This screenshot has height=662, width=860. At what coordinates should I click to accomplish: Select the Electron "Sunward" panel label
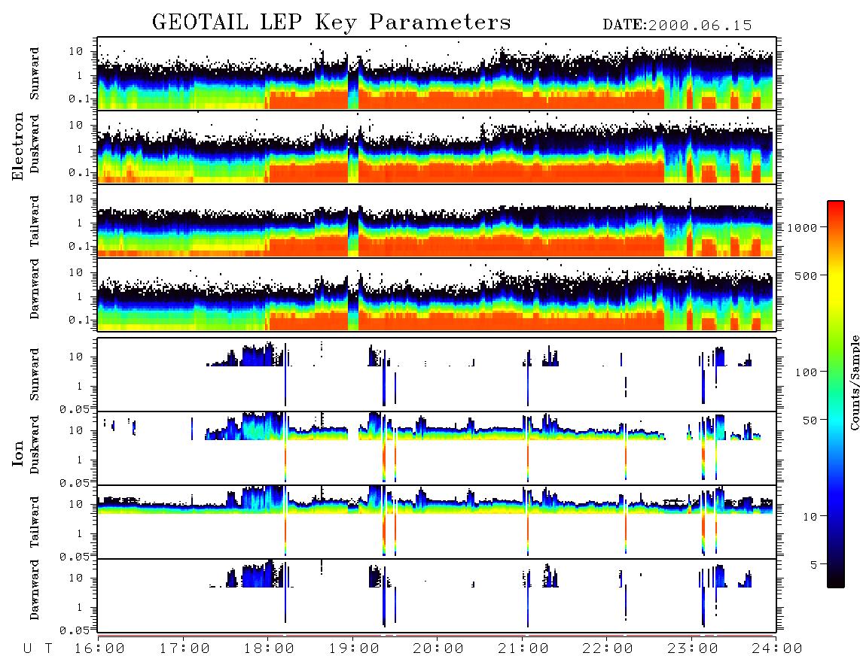(35, 74)
